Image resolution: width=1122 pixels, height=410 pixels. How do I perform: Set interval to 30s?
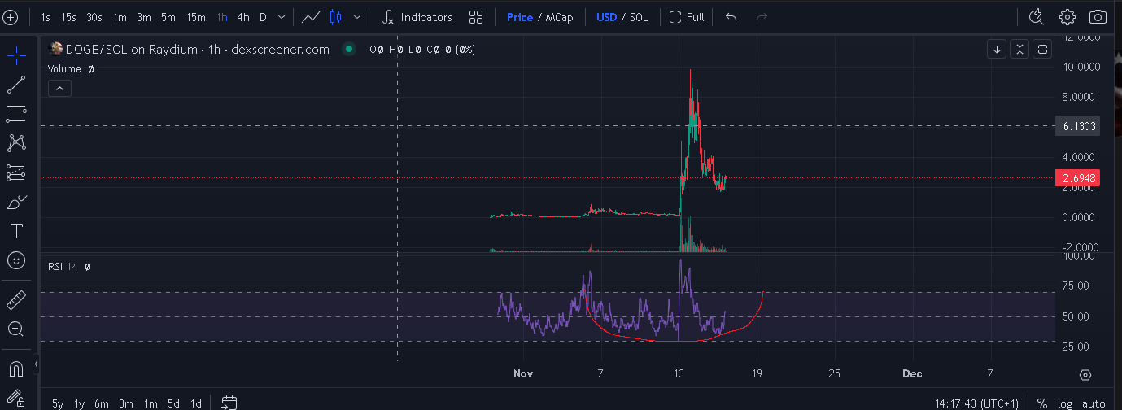[x=94, y=16]
